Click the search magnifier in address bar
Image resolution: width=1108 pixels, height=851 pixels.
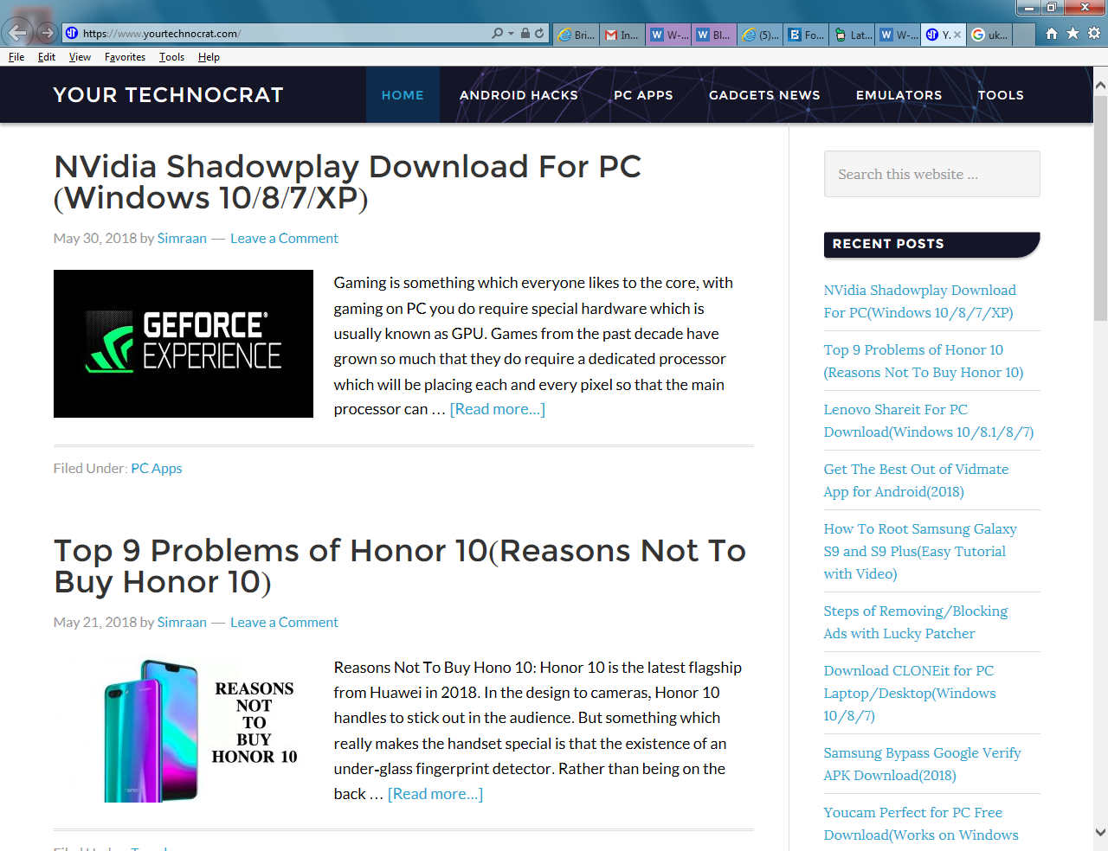(x=497, y=34)
